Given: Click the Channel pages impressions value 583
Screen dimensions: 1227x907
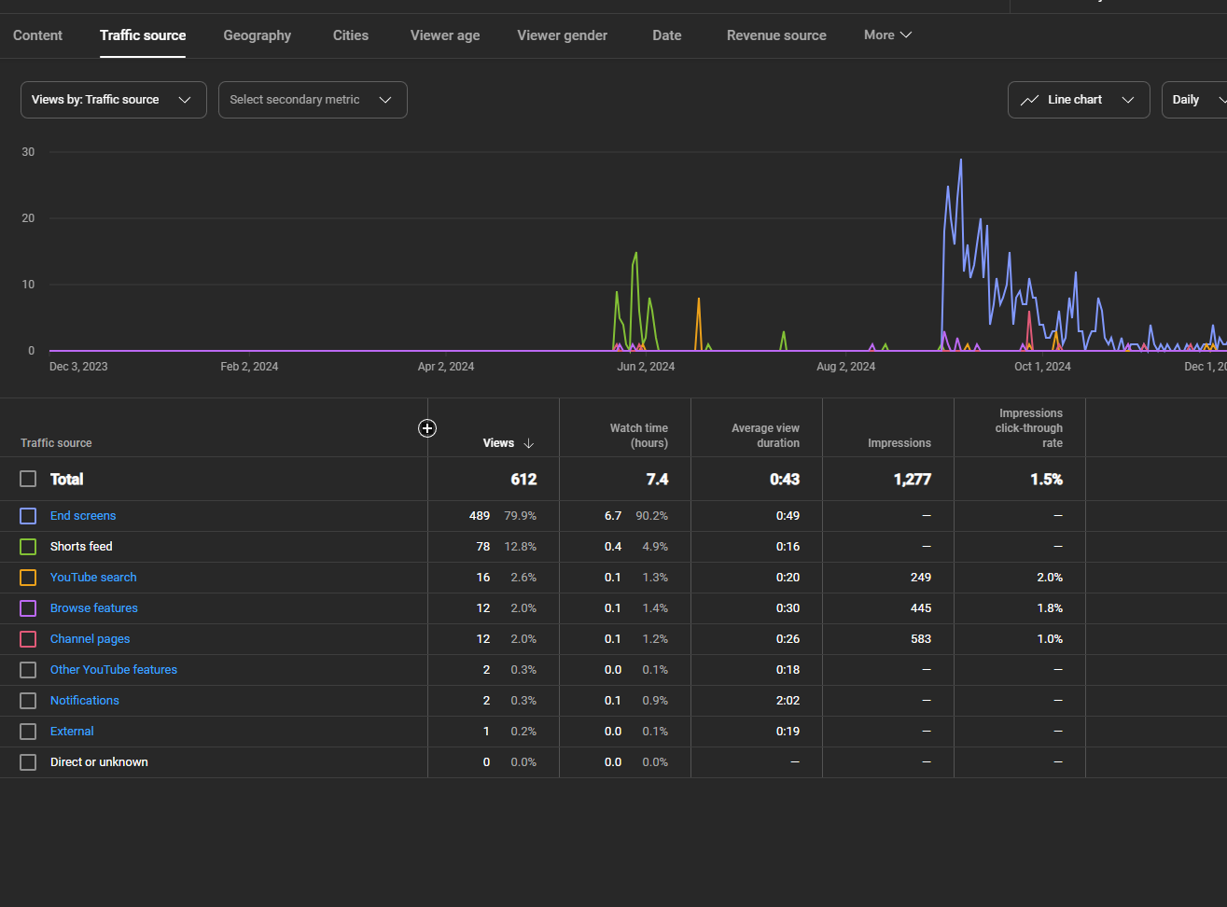Looking at the screenshot, I should [921, 639].
